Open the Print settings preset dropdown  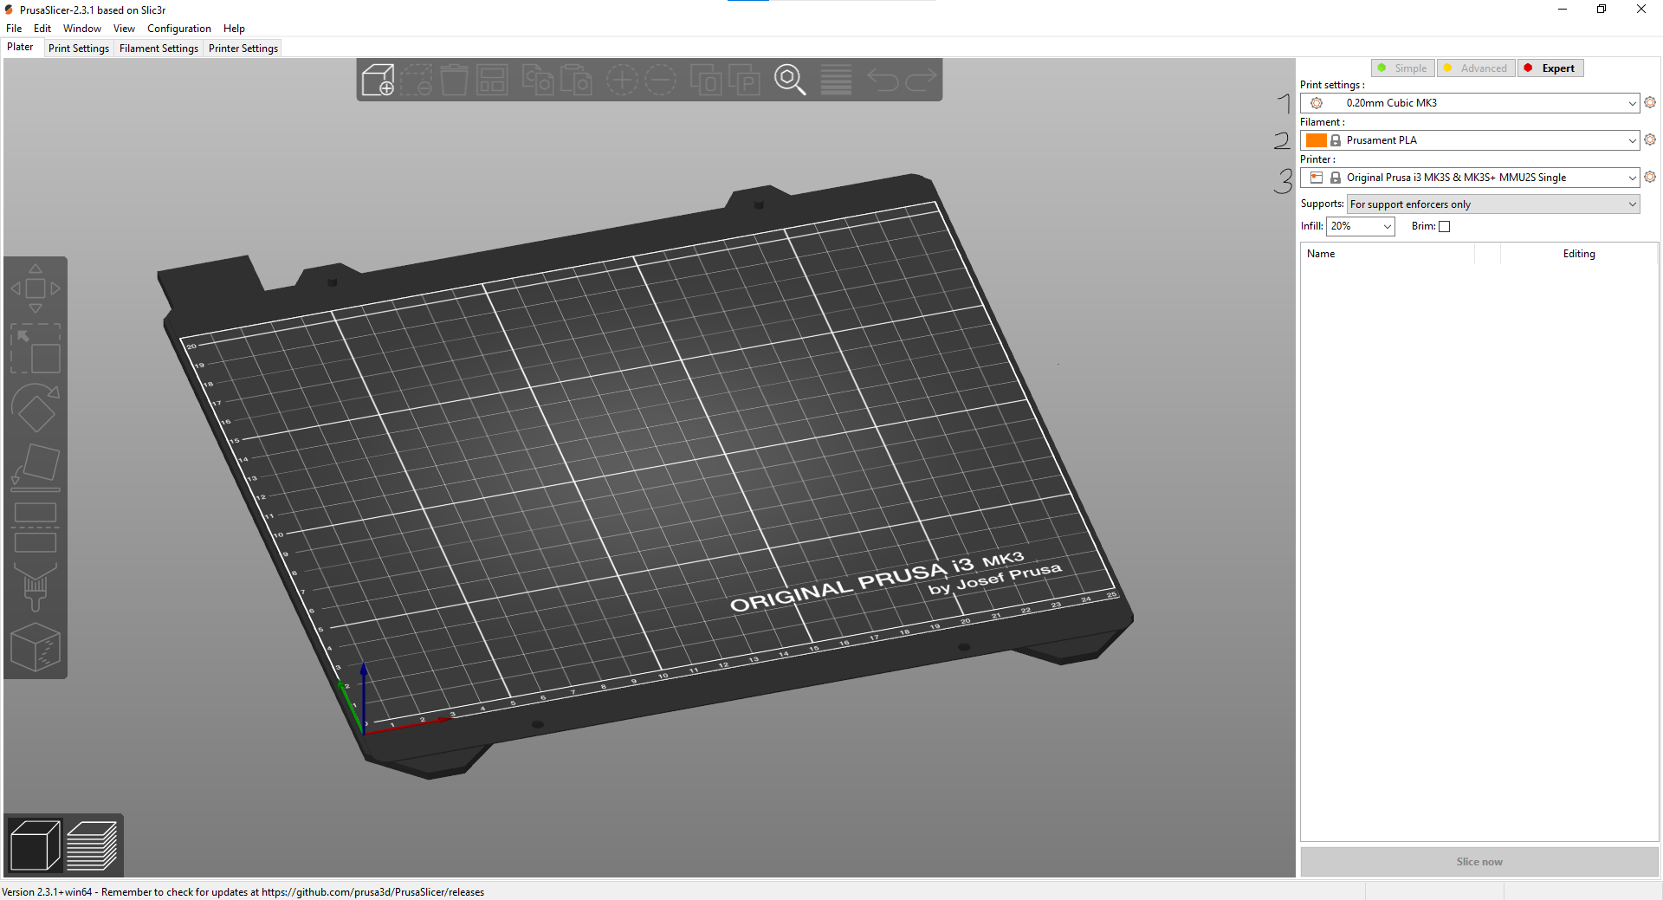[1470, 103]
